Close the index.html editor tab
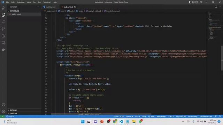Screen dimensions: 223x125 (75, 7)
